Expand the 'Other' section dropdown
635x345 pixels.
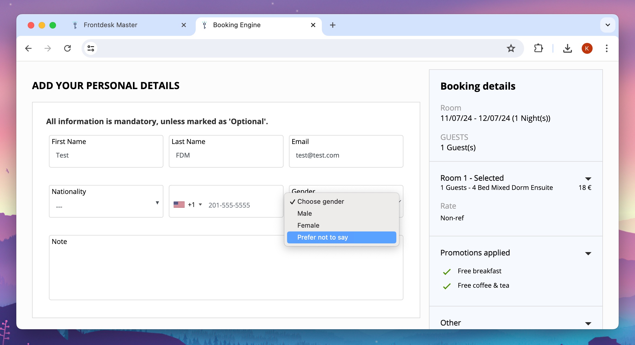pos(588,322)
